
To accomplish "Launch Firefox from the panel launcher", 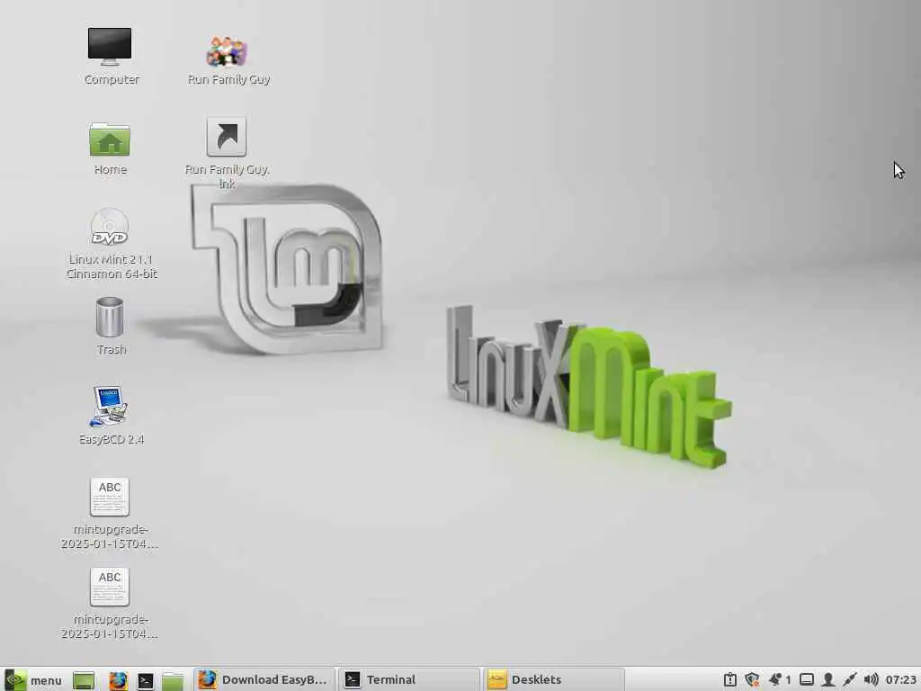I will pyautogui.click(x=118, y=680).
